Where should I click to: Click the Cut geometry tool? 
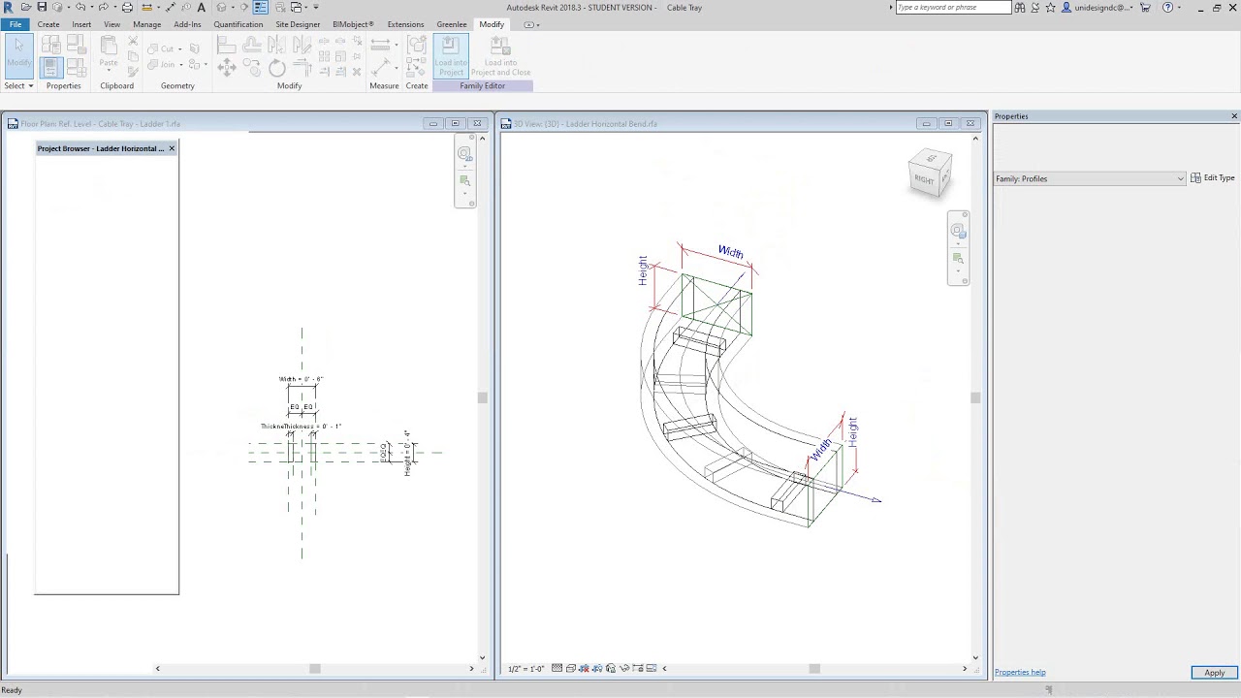click(161, 48)
